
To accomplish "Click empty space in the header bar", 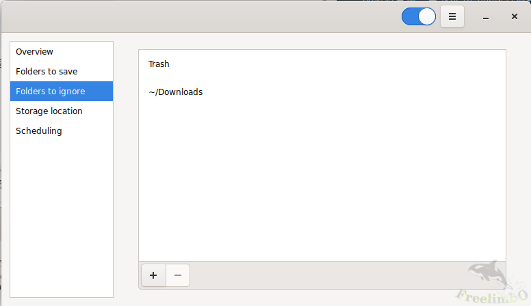I will 205,16.
